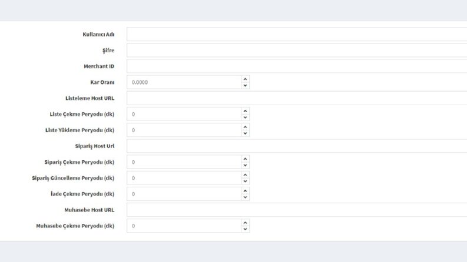The width and height of the screenshot is (467, 262).
Task: Select the Muhasebe Host URL field
Action: coord(297,210)
